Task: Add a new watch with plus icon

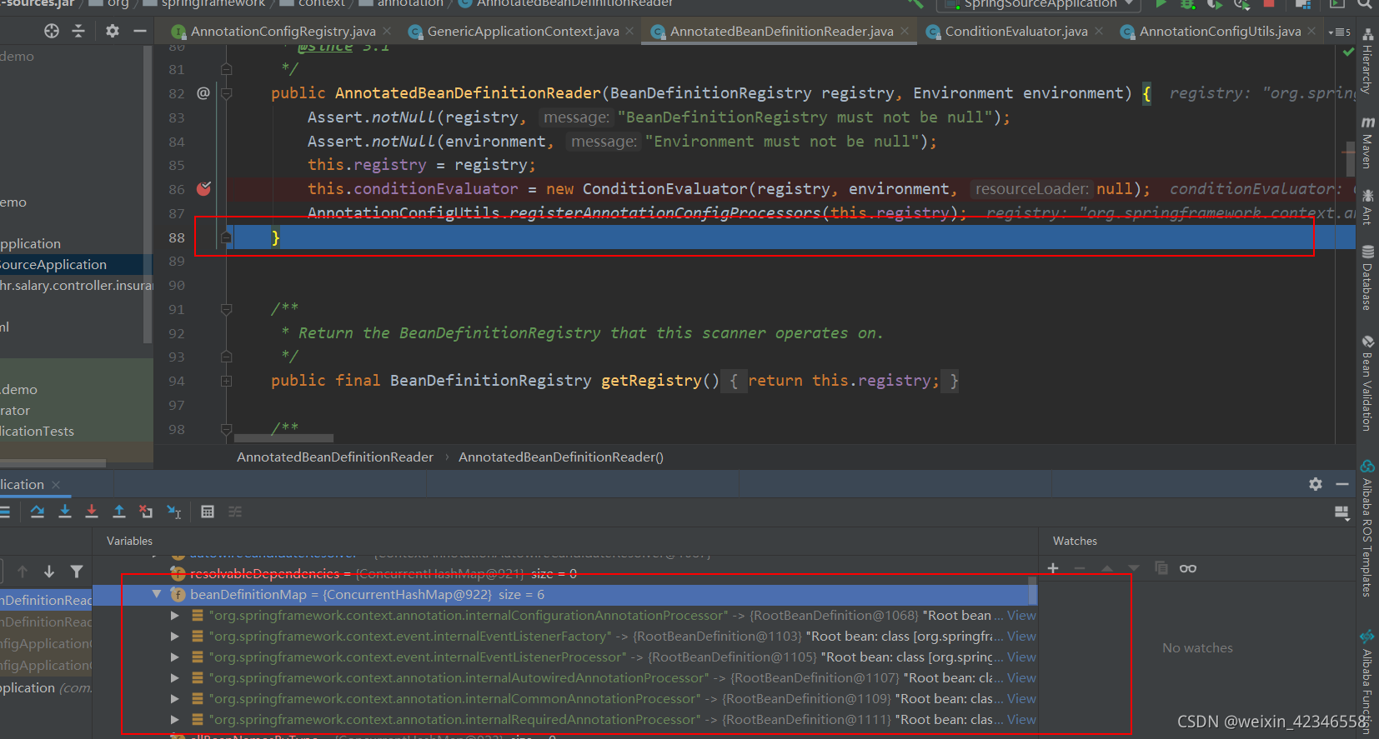Action: tap(1053, 568)
